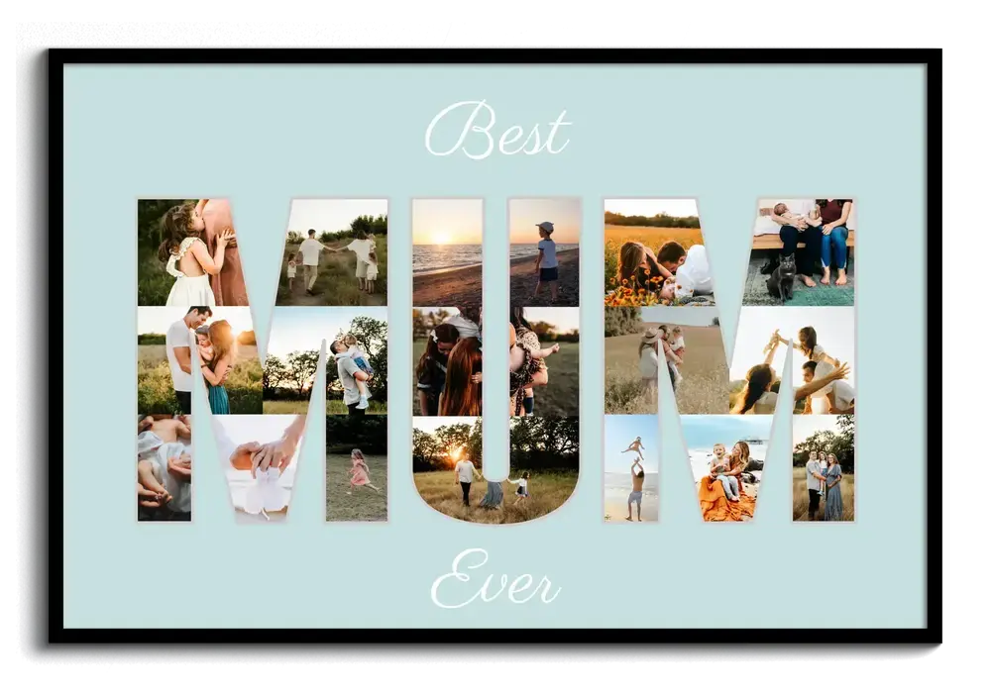
Task: Select photo of family holding hands in field
Action: 496,470
